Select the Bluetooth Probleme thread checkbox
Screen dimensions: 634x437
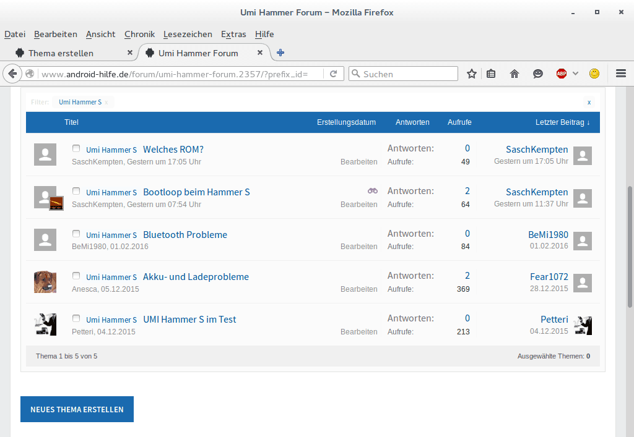(76, 234)
